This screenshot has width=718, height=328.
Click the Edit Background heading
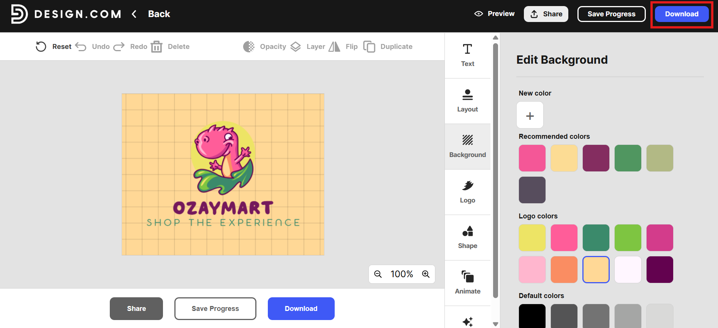[x=562, y=60]
